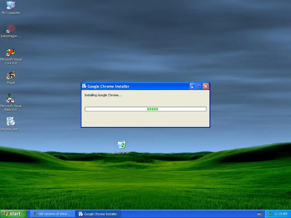Click the installation progress bar
Screen dimensions: 291x218
coord(145,109)
